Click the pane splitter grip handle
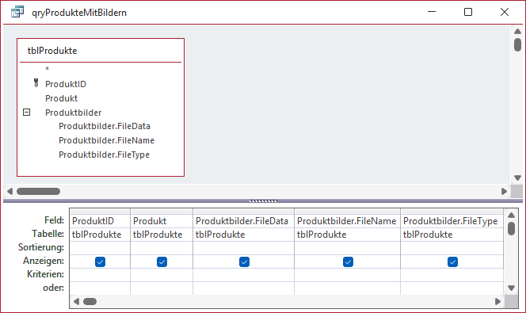 pyautogui.click(x=263, y=201)
